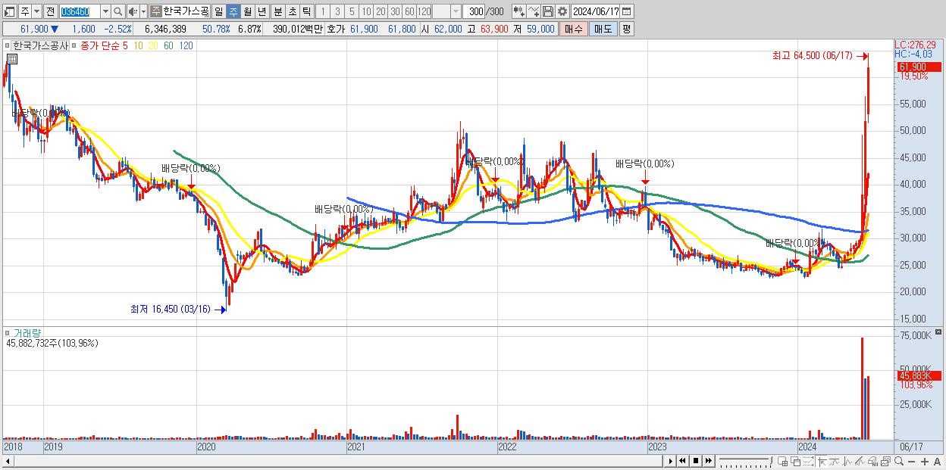946x470 pixels.
Task: Click the play button in replay controls
Action: (x=670, y=461)
